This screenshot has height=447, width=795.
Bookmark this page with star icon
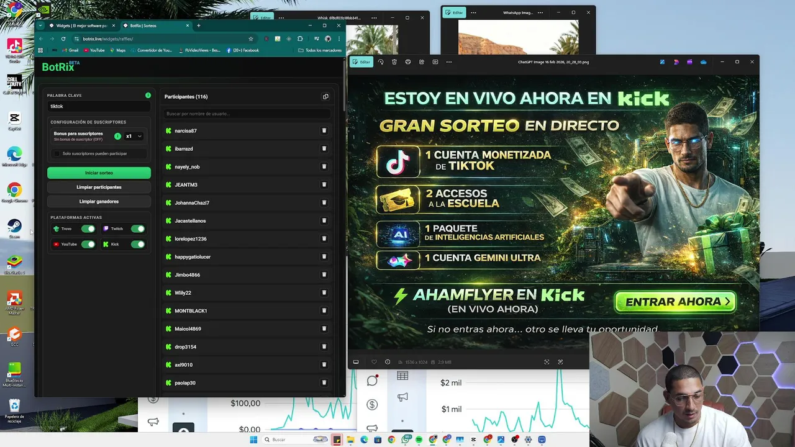click(x=251, y=38)
